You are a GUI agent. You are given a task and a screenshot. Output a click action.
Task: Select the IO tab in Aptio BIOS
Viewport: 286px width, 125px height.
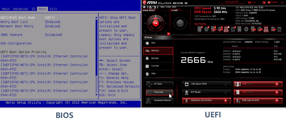tap(33, 9)
